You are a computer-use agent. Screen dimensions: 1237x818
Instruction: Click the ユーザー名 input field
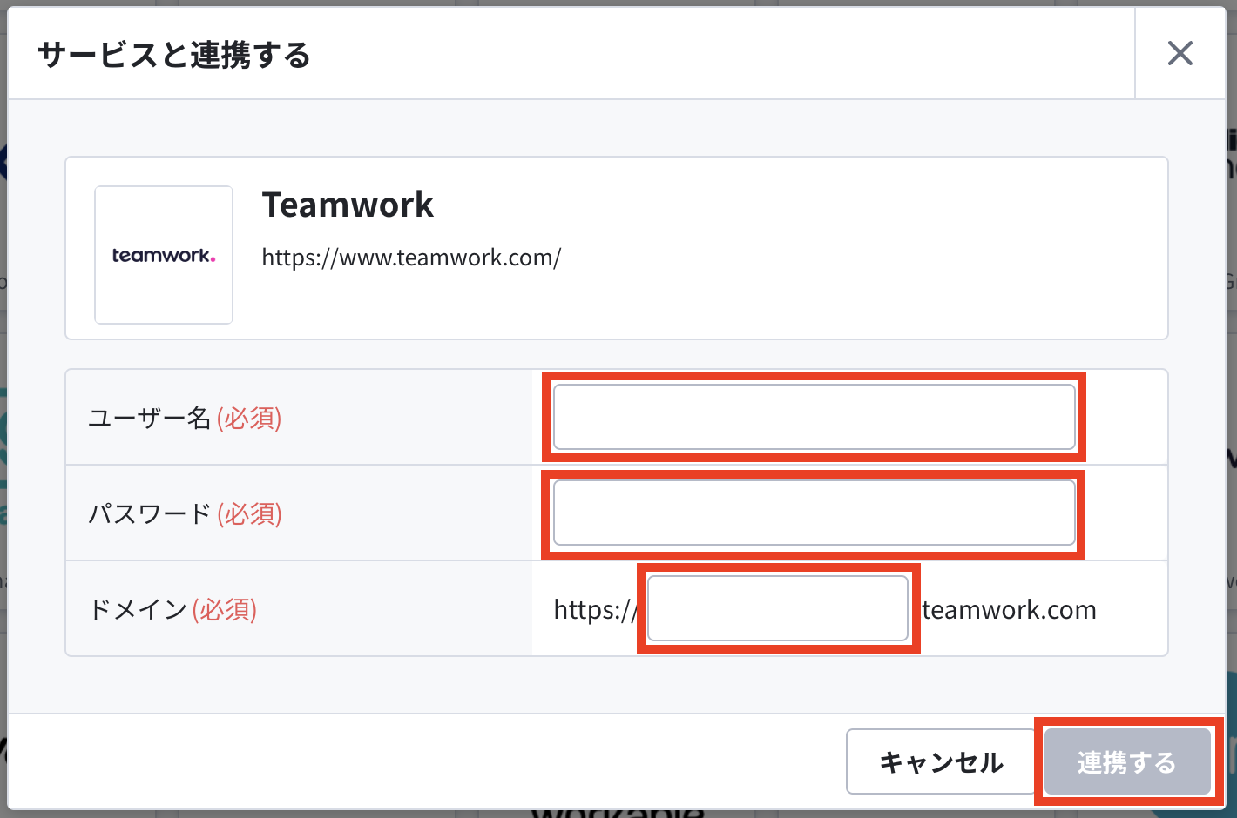point(815,417)
